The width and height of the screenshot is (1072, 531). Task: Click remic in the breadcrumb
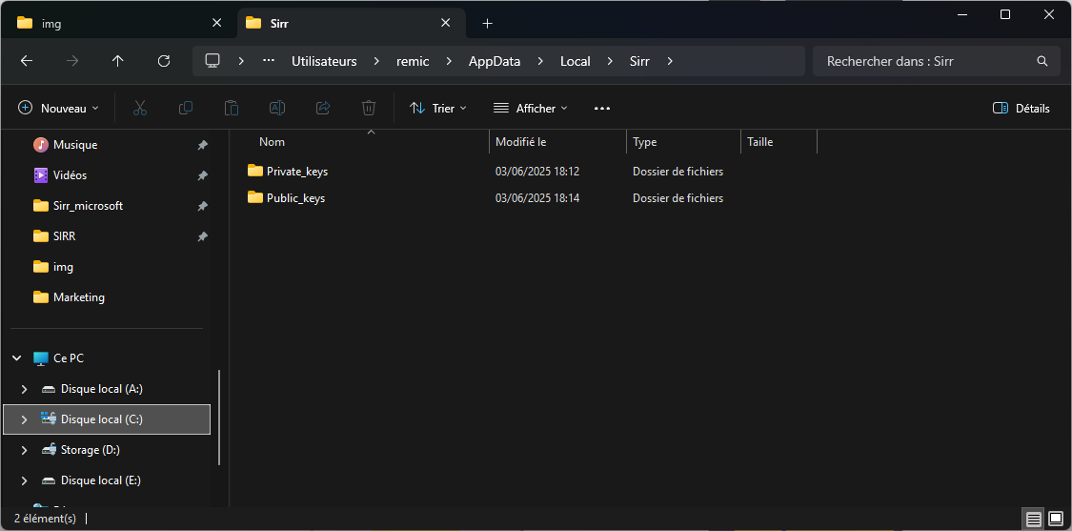pos(413,61)
